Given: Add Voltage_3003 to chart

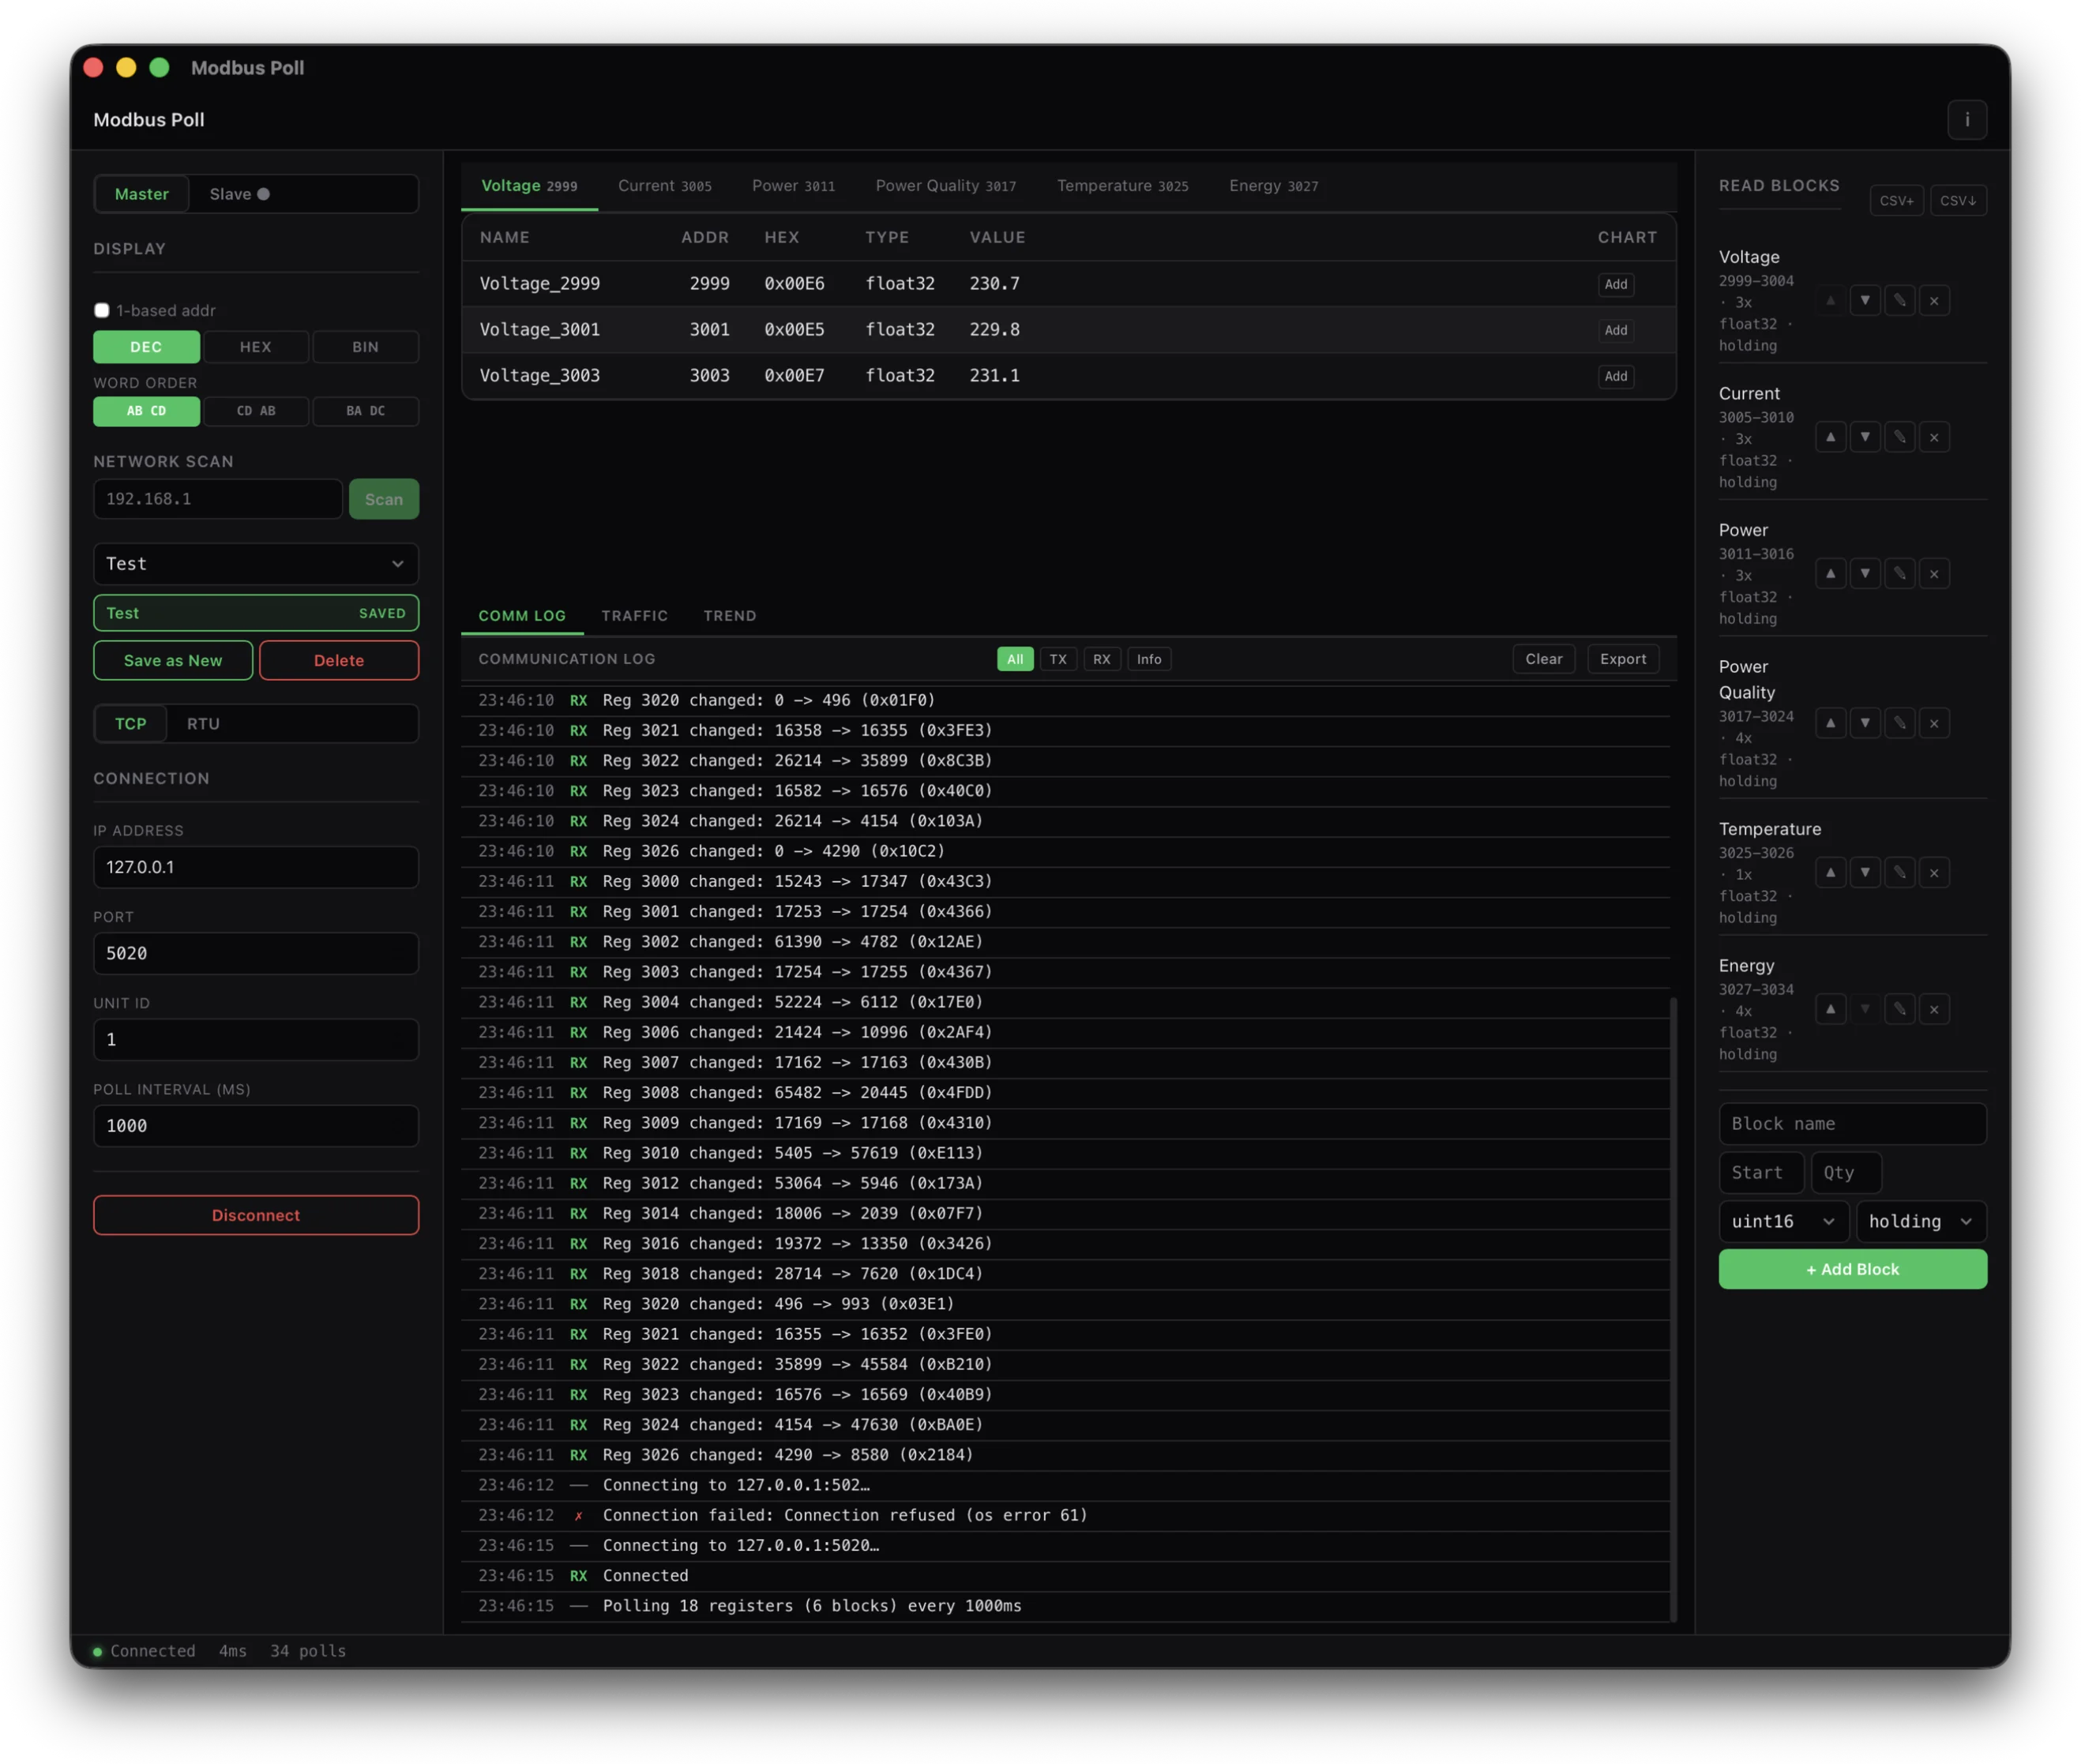Looking at the screenshot, I should [x=1615, y=376].
